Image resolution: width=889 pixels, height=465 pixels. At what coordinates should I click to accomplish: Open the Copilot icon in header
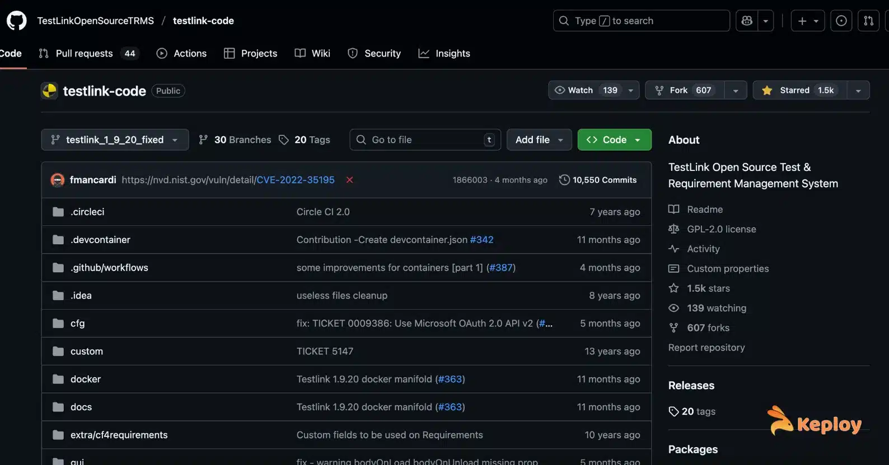click(747, 21)
